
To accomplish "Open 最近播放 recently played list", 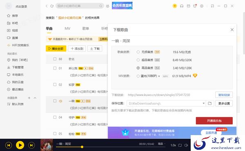I will [15, 89].
